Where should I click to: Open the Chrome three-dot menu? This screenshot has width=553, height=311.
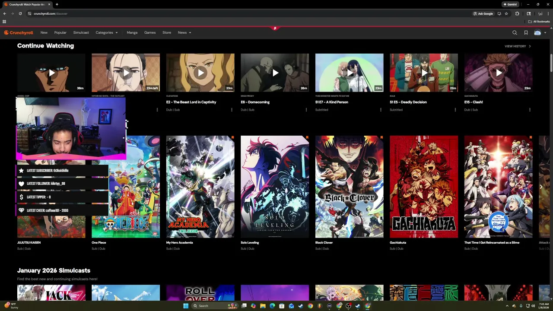tap(548, 13)
